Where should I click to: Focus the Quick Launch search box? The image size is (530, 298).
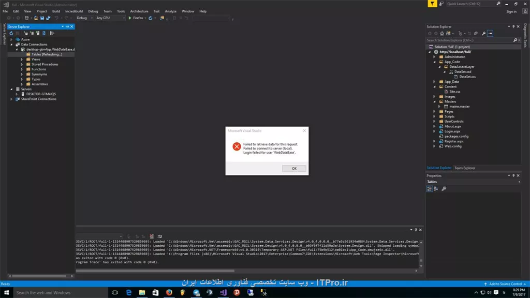tap(470, 4)
